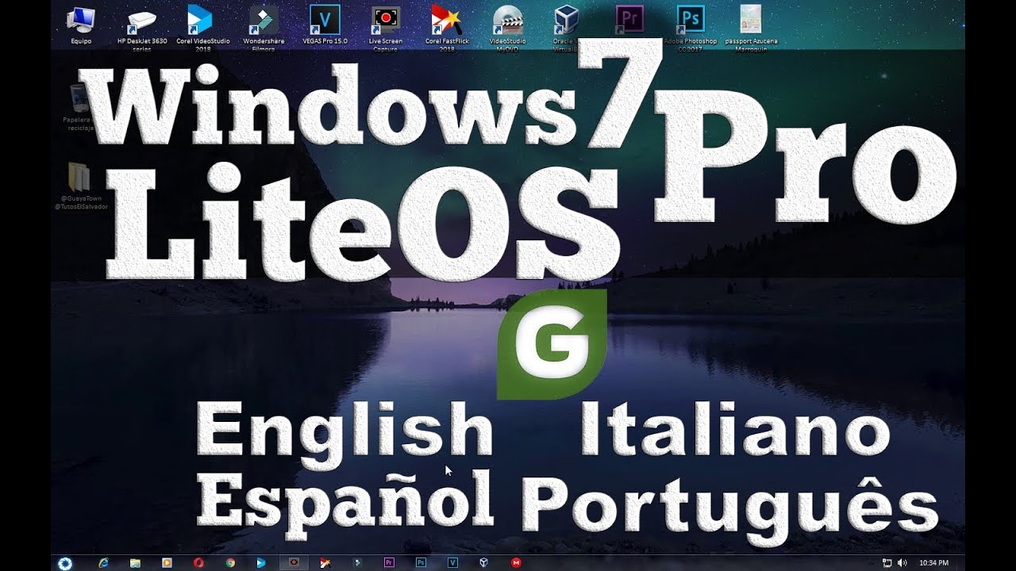
Task: Open the volume speaker tray icon
Action: click(x=902, y=563)
